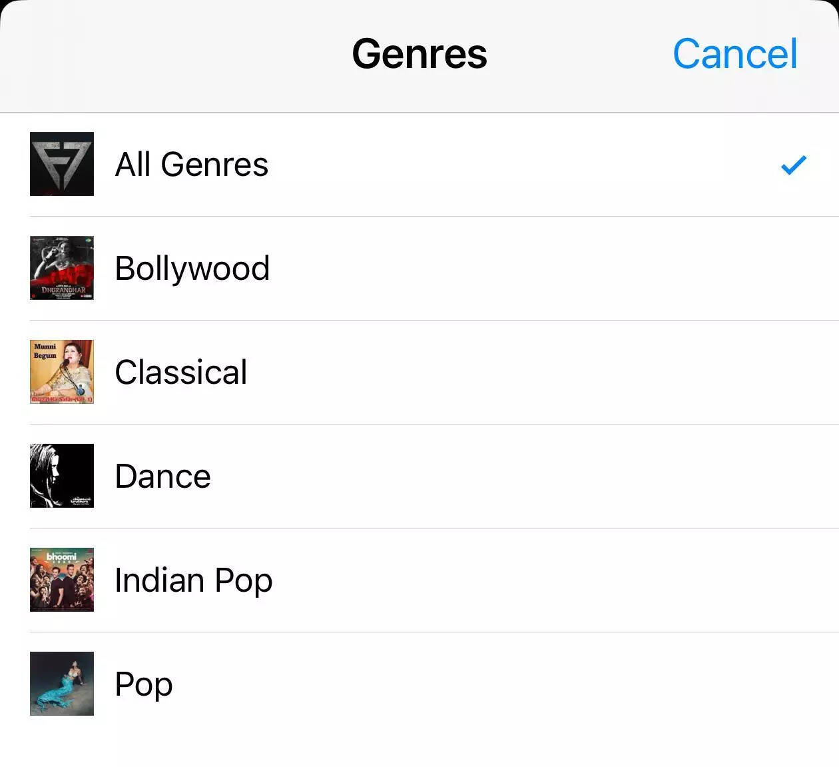Tap the Pop mermaid cover thumbnail
Screen dimensions: 839x767
[x=62, y=684]
